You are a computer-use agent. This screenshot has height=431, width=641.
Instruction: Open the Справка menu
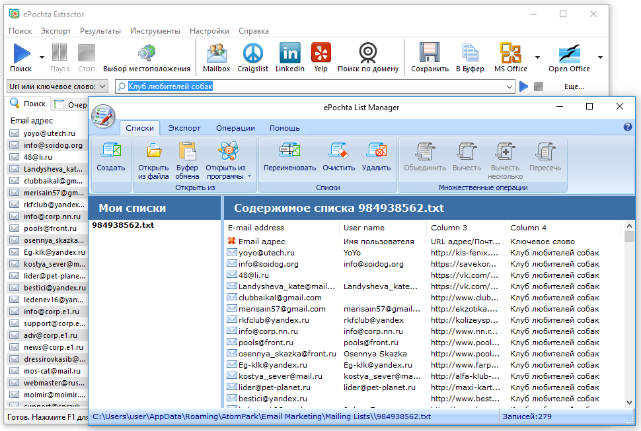[x=254, y=31]
